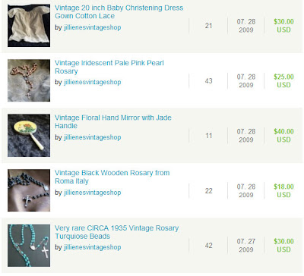The height and width of the screenshot is (276, 304).
Task: Open Vintage Black Wooden Rosary from Roma Italy
Action: tap(112, 177)
